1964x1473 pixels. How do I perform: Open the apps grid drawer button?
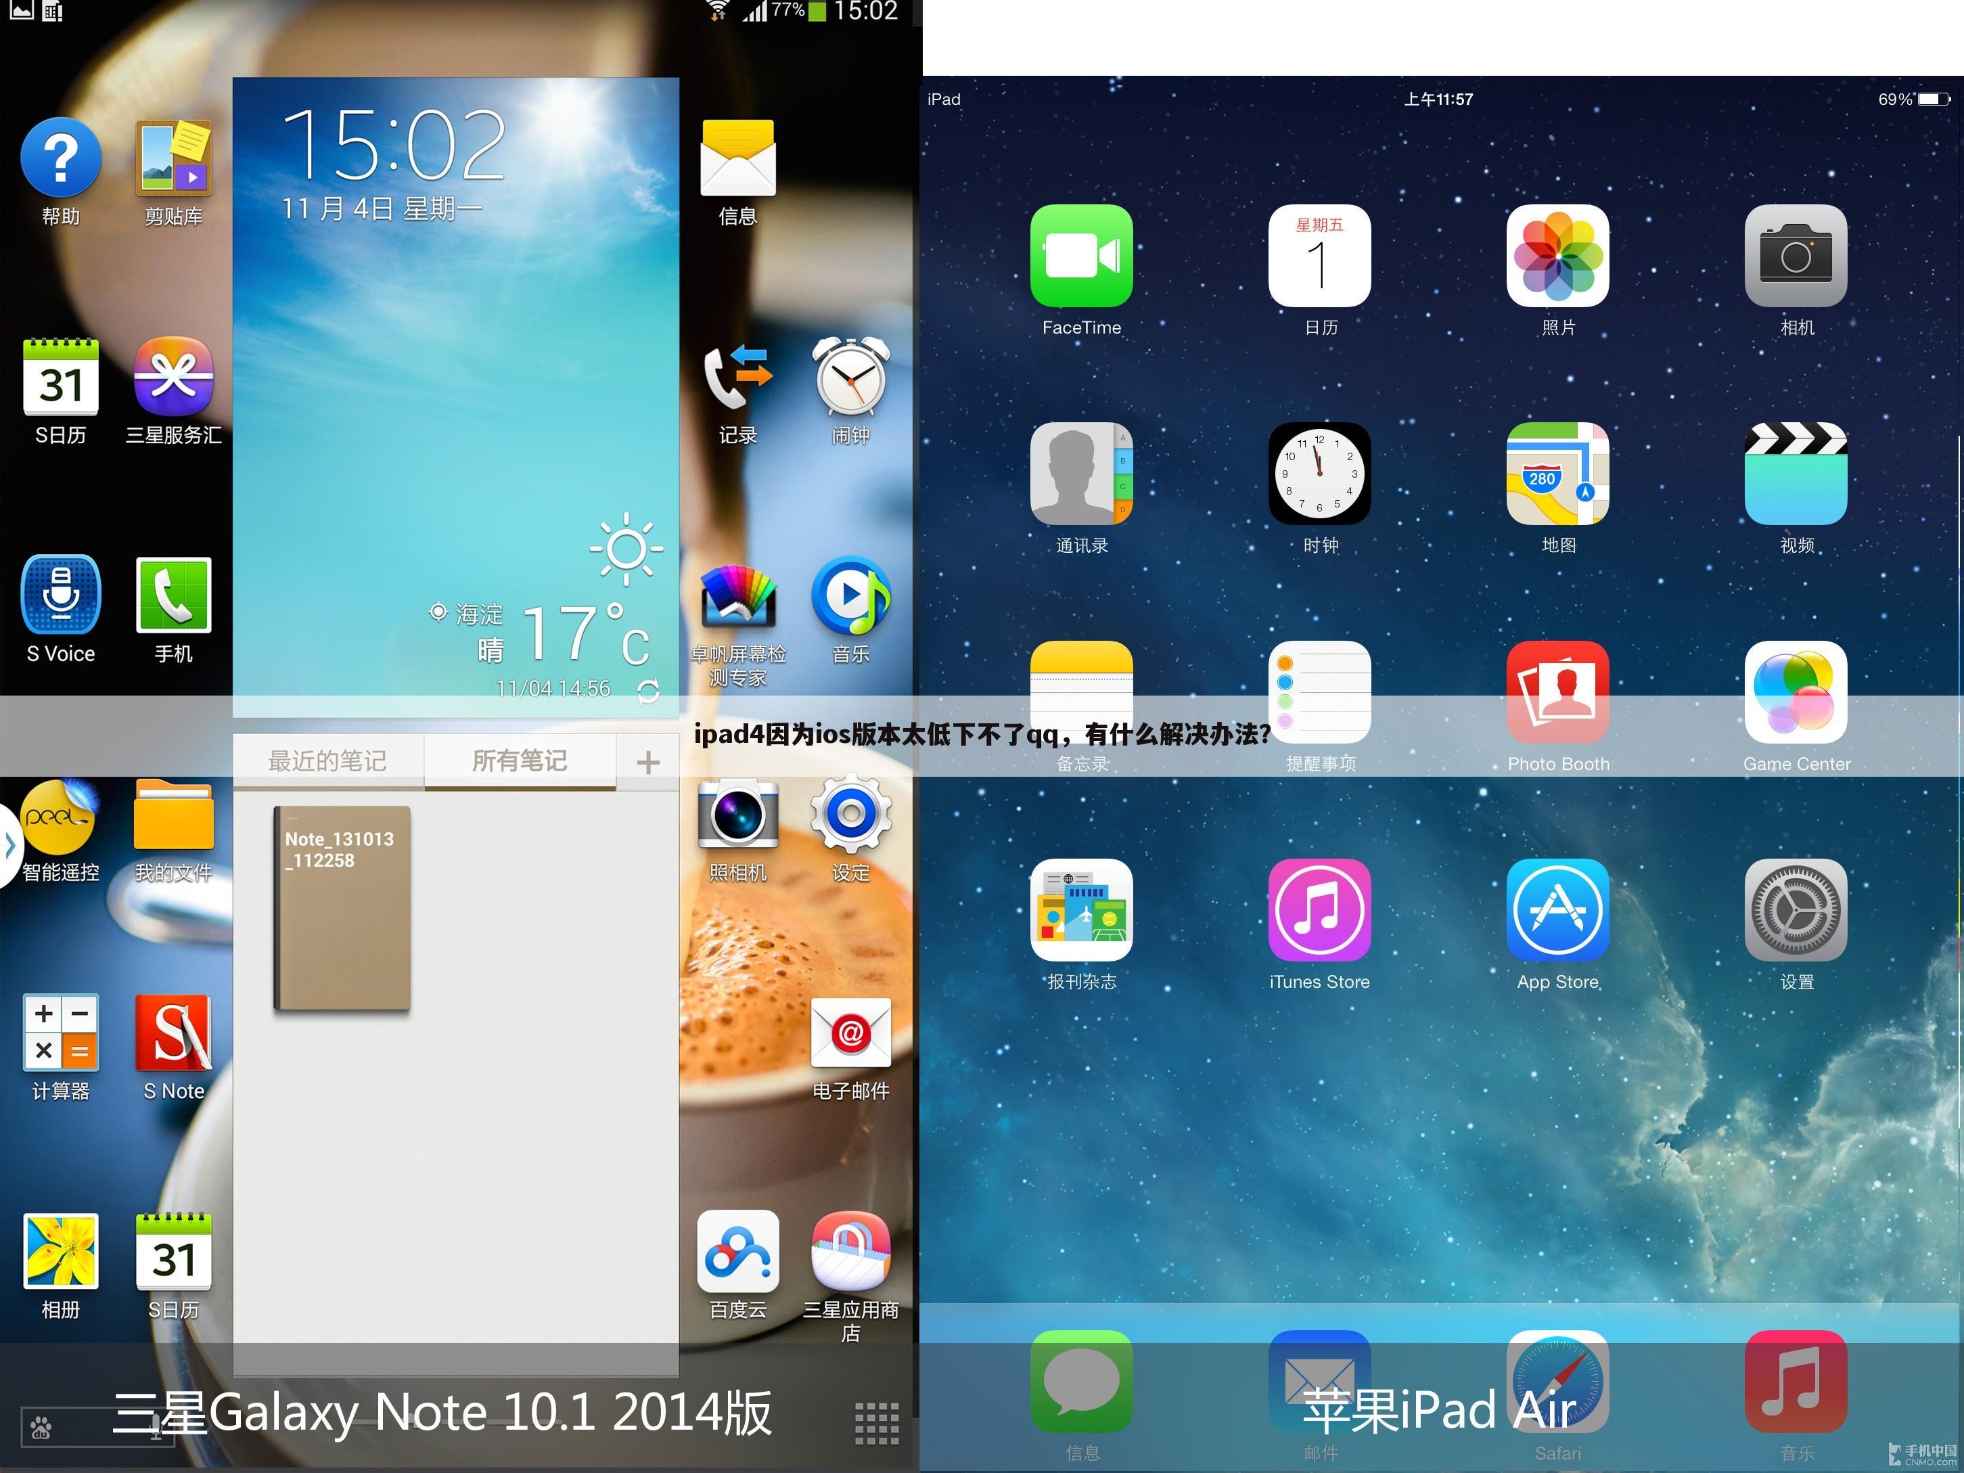[x=876, y=1422]
